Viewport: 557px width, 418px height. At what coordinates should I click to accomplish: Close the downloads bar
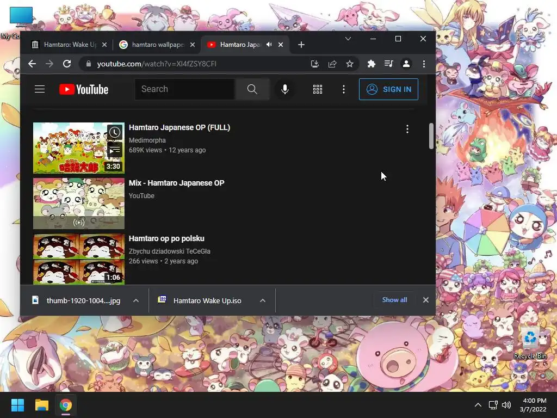(426, 300)
